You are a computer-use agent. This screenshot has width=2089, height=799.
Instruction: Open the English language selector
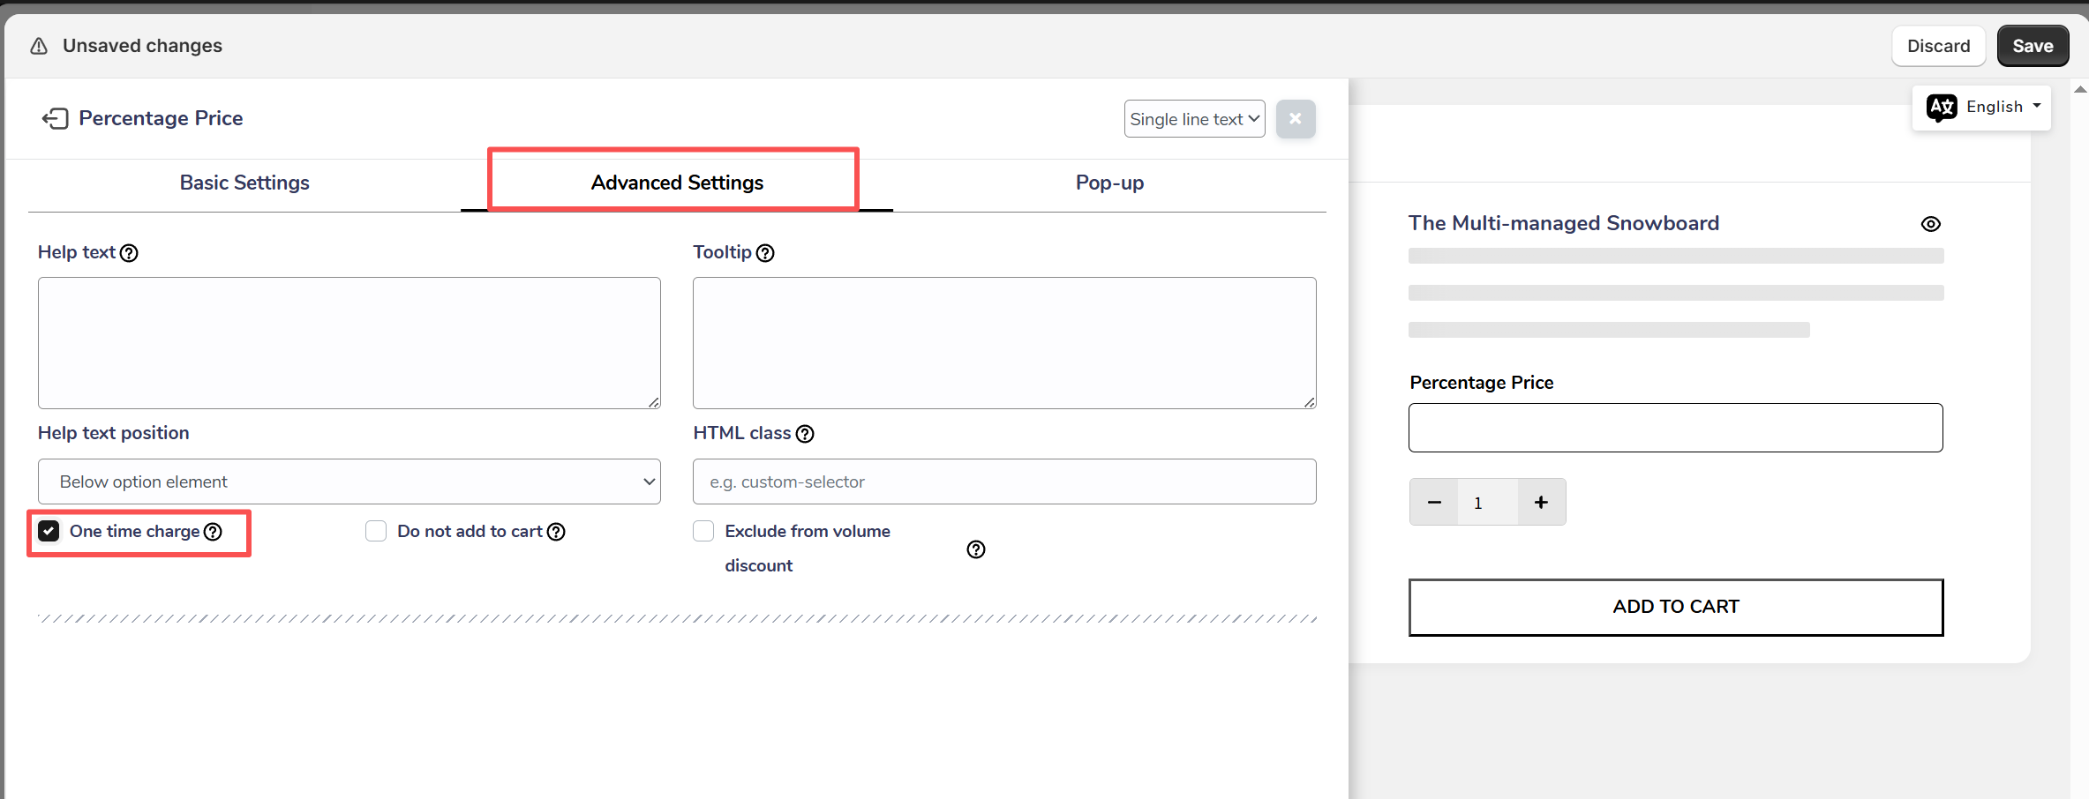coord(1982,107)
